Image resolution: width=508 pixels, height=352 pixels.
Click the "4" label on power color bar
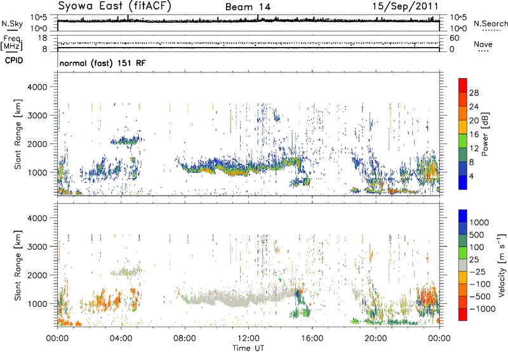coord(471,176)
